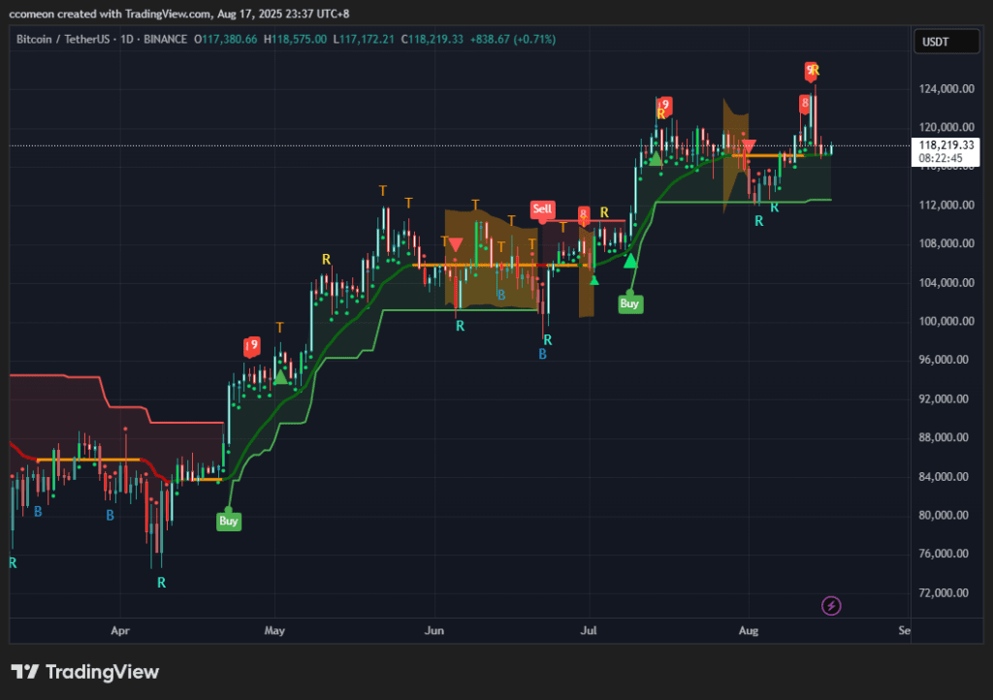This screenshot has height=700, width=993.
Task: Click the green Buy label in April
Action: 229,521
